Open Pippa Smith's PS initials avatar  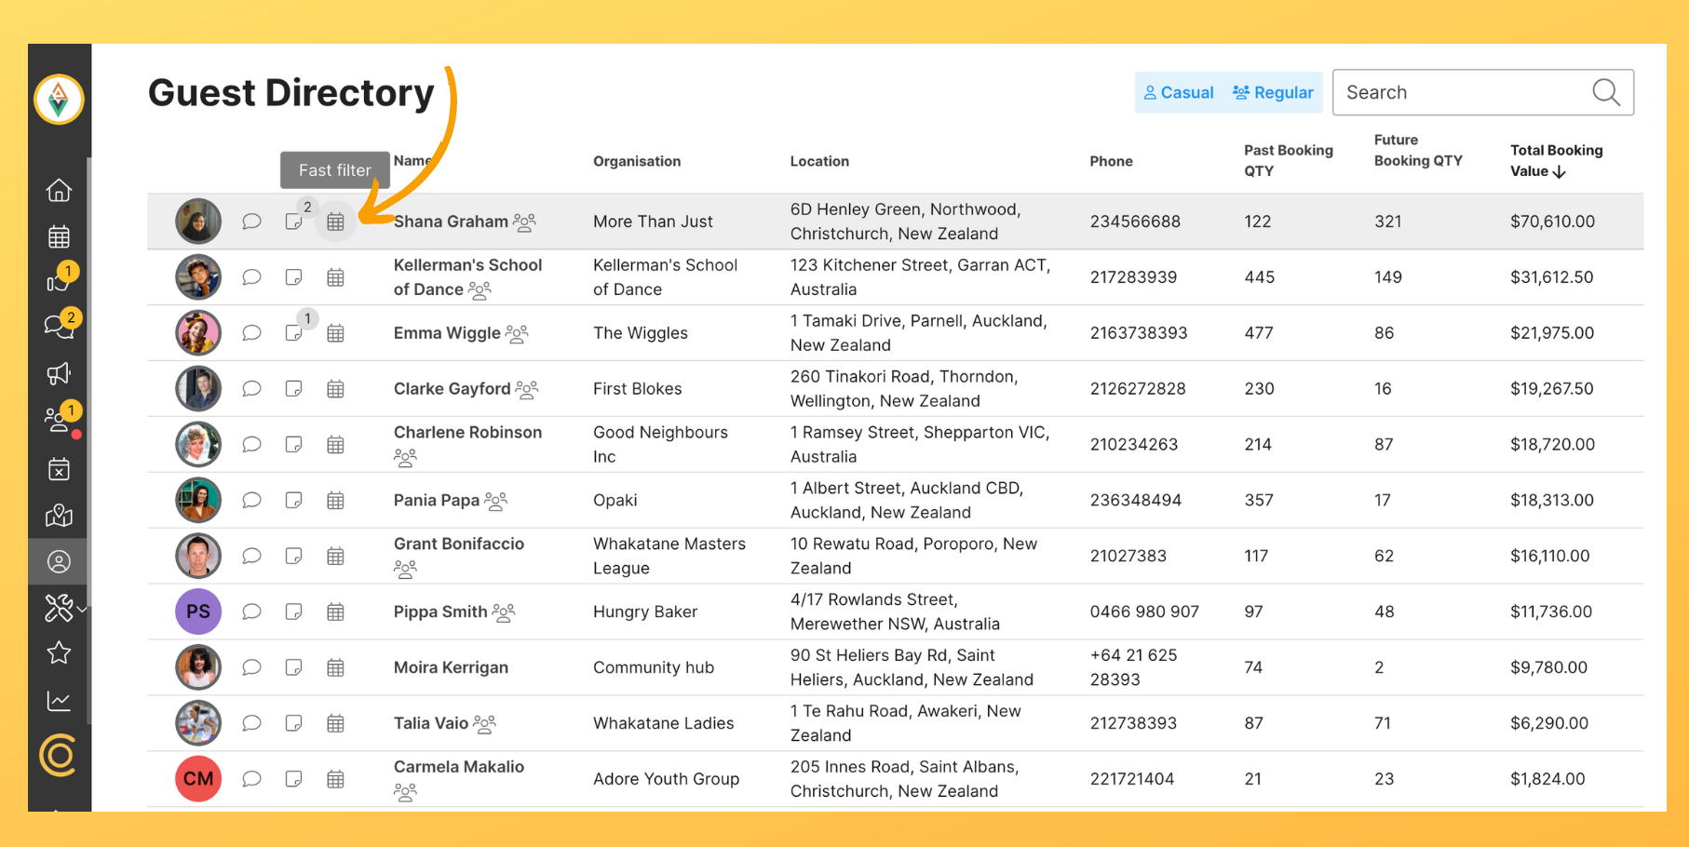point(198,612)
